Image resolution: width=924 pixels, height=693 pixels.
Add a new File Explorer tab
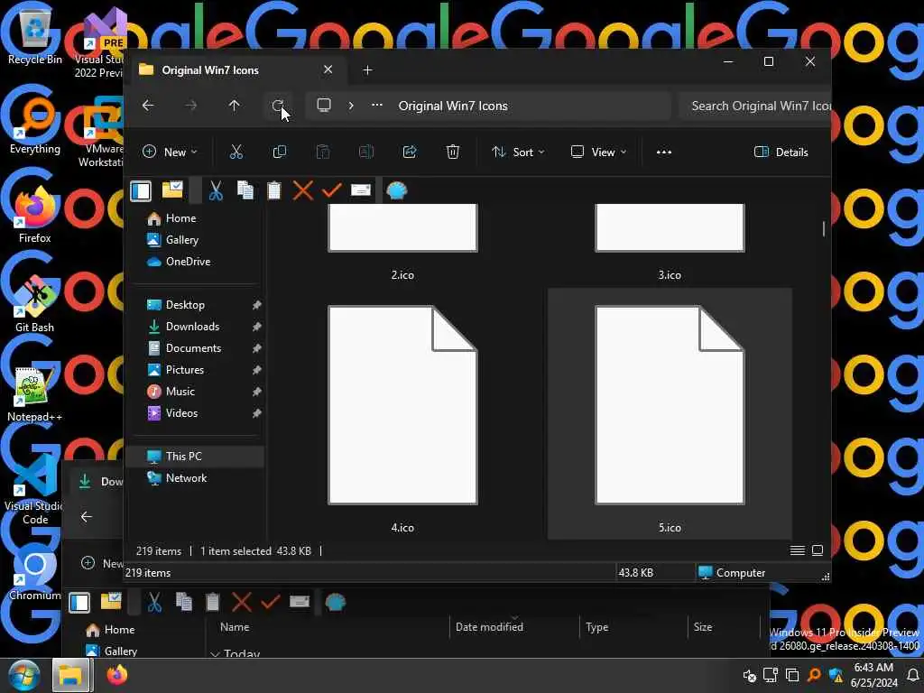click(x=367, y=70)
